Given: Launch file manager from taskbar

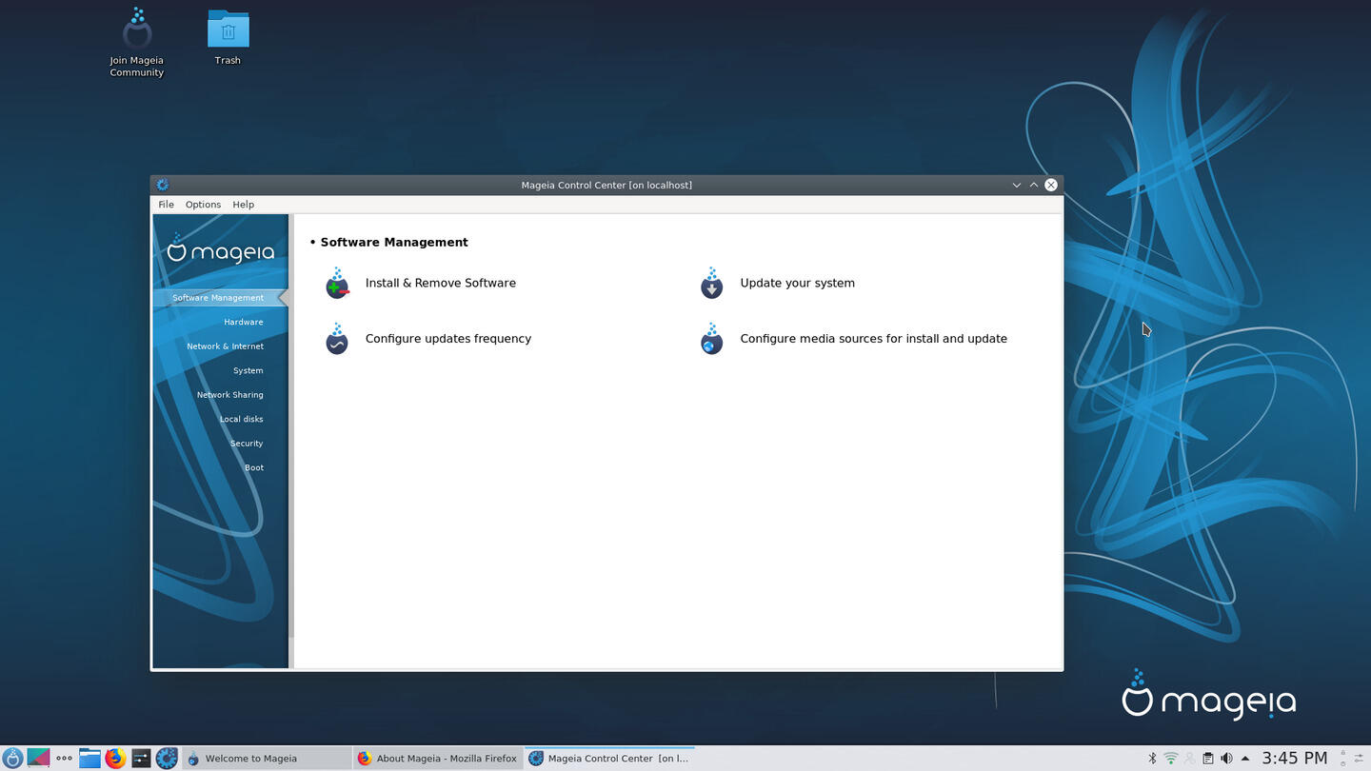Looking at the screenshot, I should (89, 759).
